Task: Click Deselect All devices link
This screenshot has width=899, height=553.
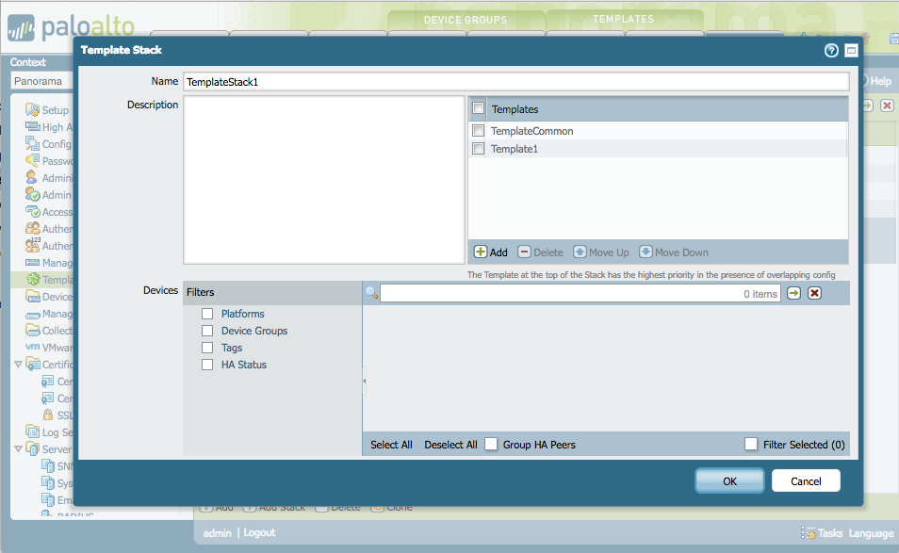Action: click(x=450, y=445)
